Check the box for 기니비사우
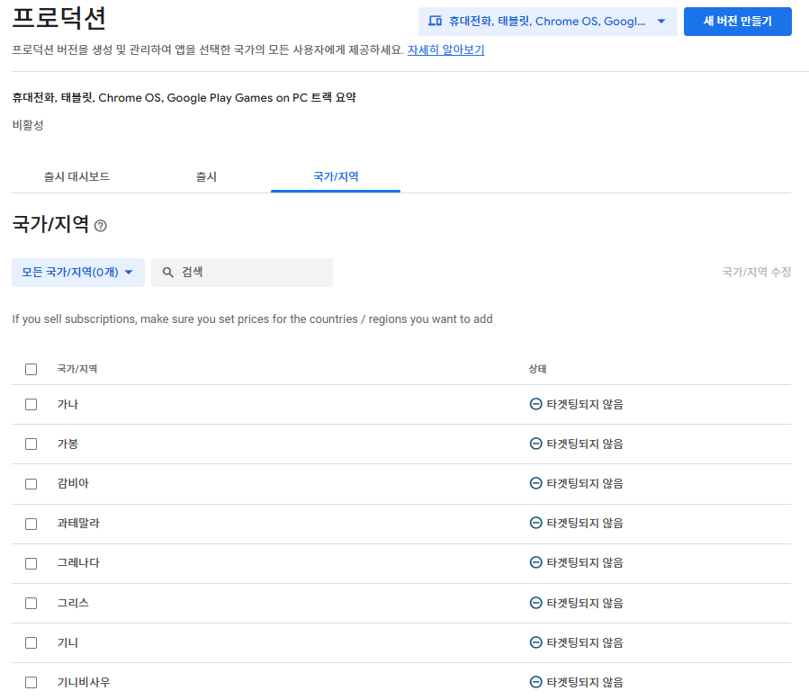This screenshot has width=809, height=700. pos(31,683)
